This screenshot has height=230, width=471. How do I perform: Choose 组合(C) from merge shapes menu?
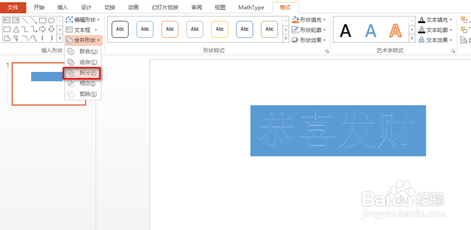click(83, 62)
